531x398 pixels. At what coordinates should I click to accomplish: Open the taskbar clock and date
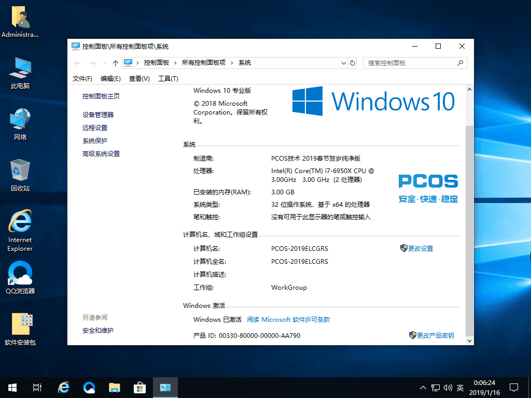point(484,388)
